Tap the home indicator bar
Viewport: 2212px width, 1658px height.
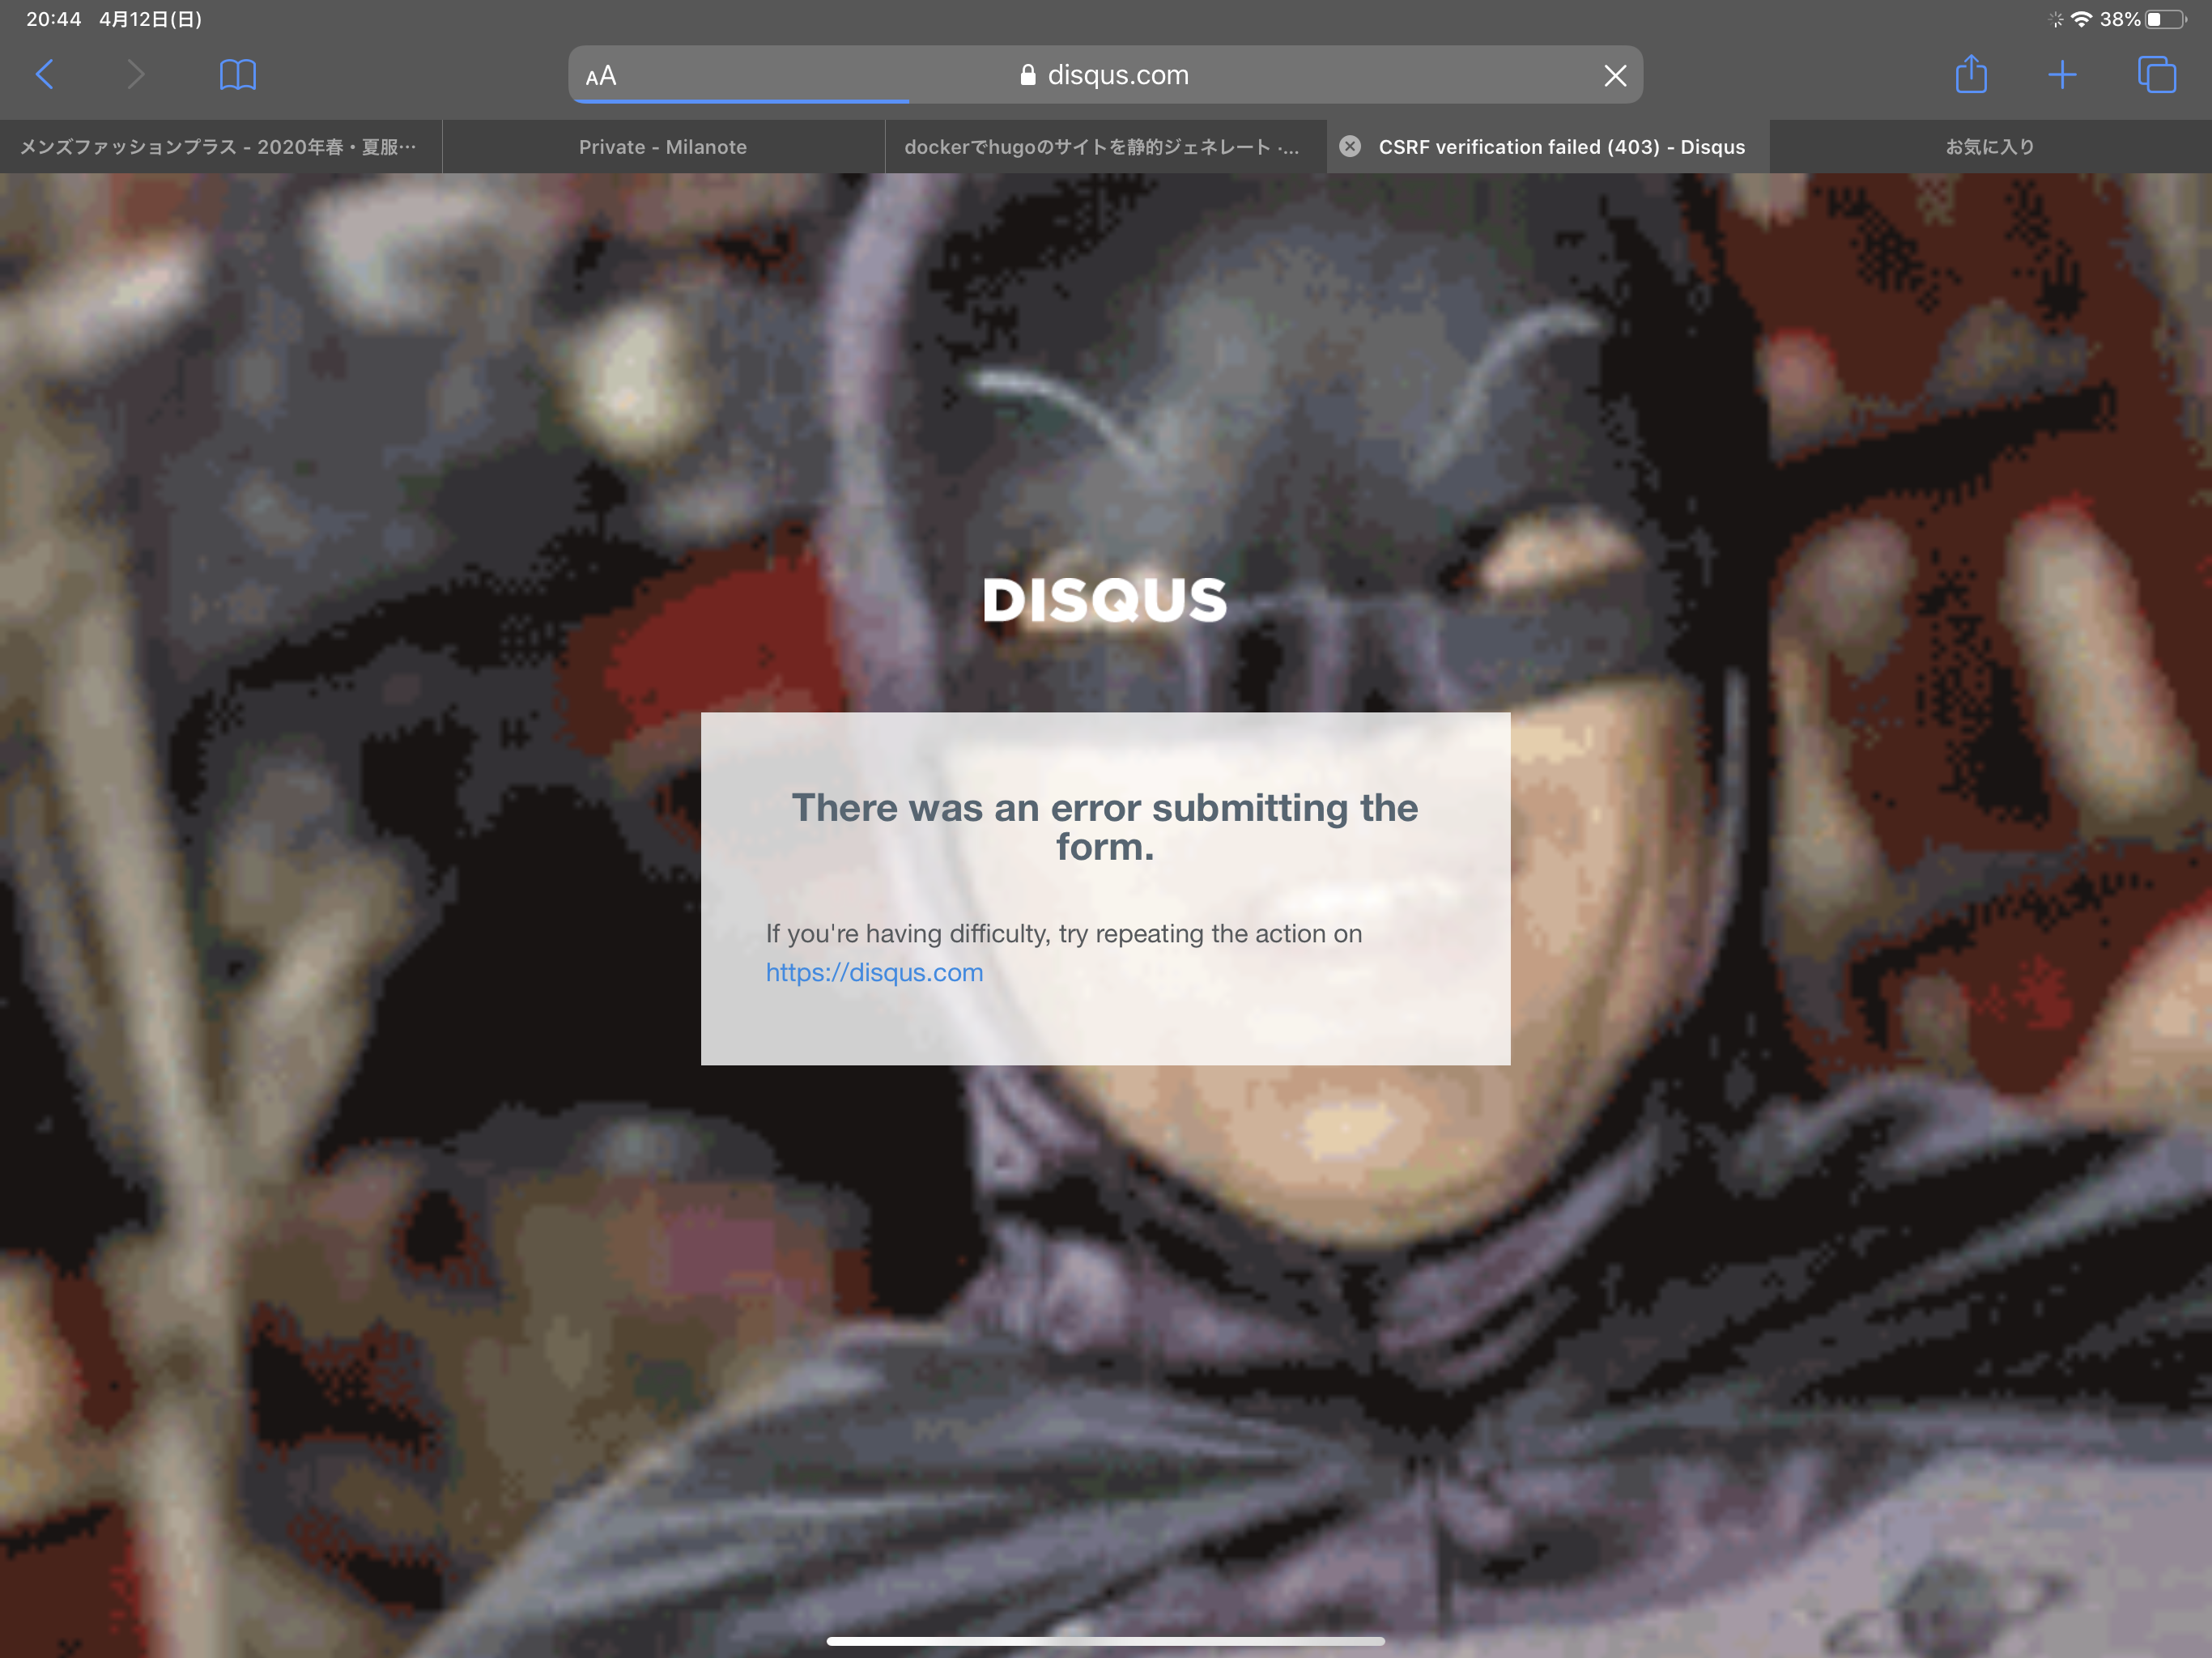pos(1105,1641)
